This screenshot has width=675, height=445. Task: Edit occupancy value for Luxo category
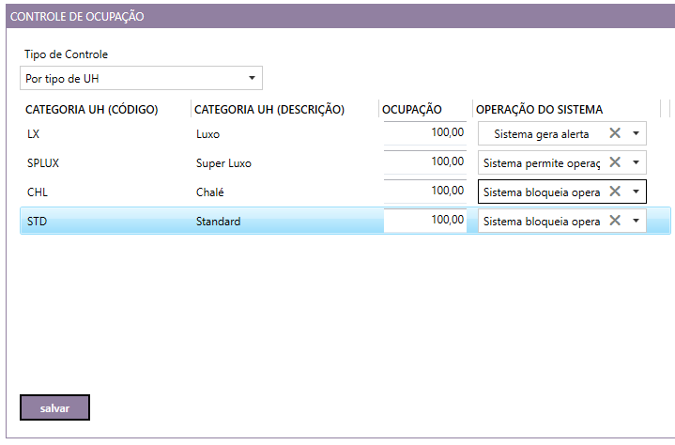tap(425, 133)
